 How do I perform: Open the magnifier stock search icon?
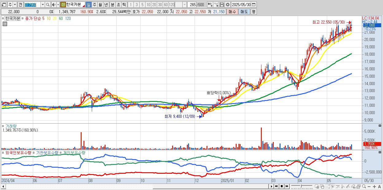tap(48, 5)
